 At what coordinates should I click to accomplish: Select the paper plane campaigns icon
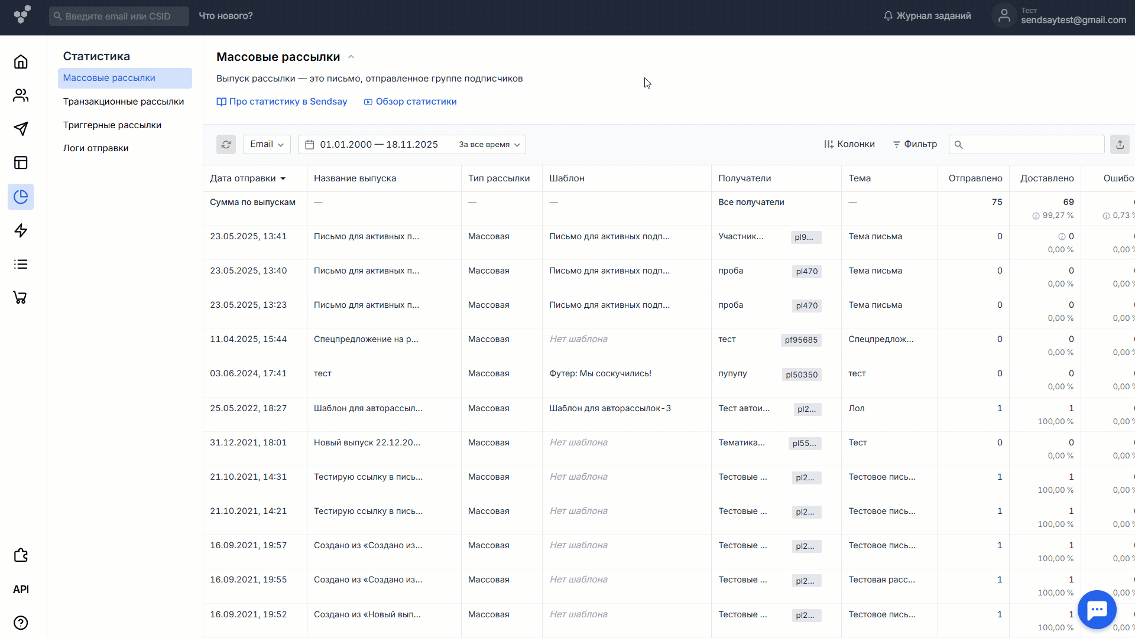coord(21,129)
